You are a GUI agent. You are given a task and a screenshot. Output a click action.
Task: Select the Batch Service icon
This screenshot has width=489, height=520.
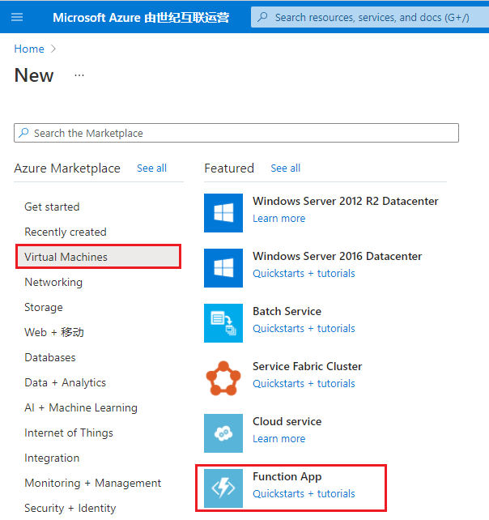tap(223, 322)
